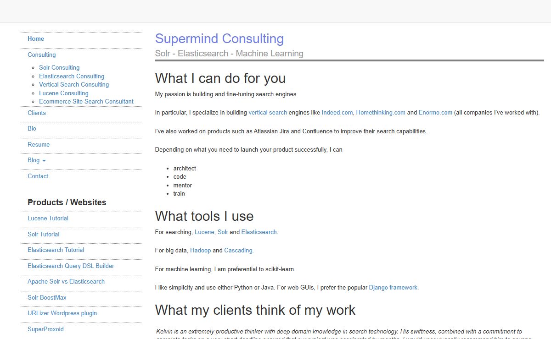Select Consulting in the sidebar menu
Image resolution: width=551 pixels, height=339 pixels.
[x=42, y=55]
